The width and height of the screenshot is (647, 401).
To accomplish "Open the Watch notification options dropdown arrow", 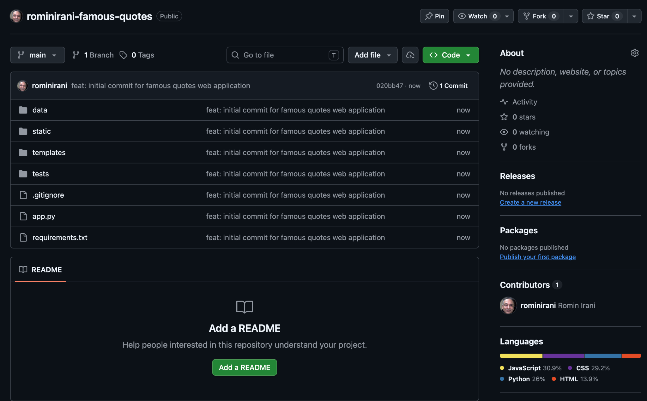I will (507, 16).
